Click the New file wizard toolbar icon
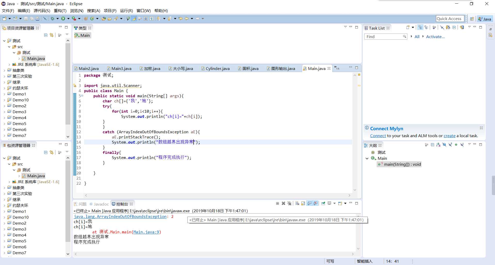Screen dimensions: 495x265 [4, 19]
